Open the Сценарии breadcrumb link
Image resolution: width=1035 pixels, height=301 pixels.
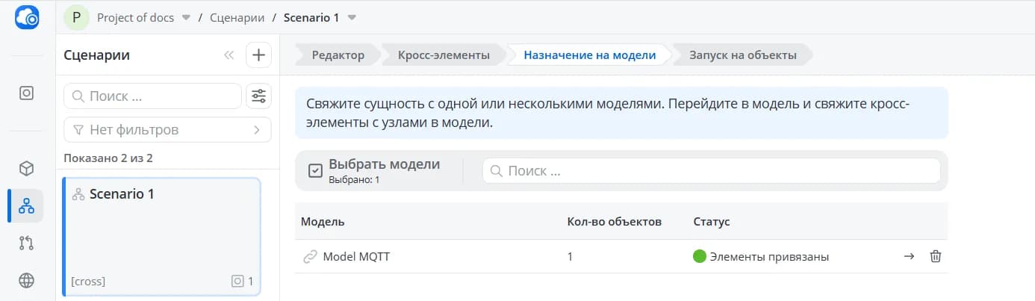click(237, 17)
